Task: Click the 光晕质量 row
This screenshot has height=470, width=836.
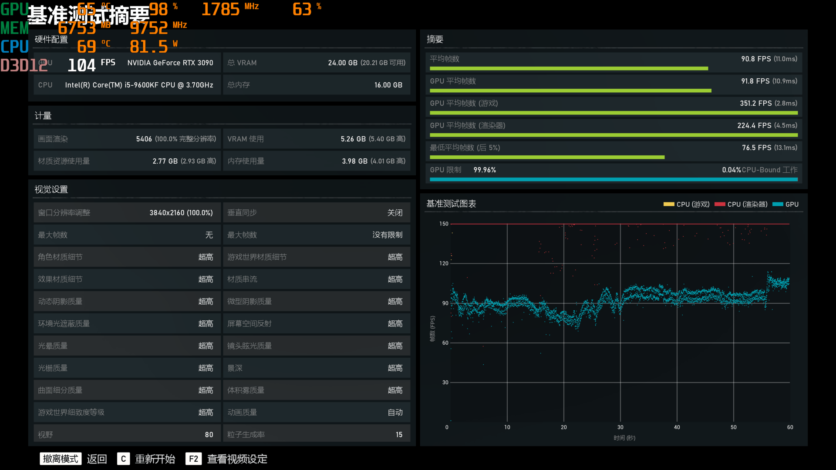Action: [x=127, y=346]
